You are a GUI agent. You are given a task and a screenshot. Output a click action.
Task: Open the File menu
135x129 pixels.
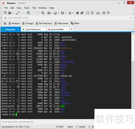(6, 8)
